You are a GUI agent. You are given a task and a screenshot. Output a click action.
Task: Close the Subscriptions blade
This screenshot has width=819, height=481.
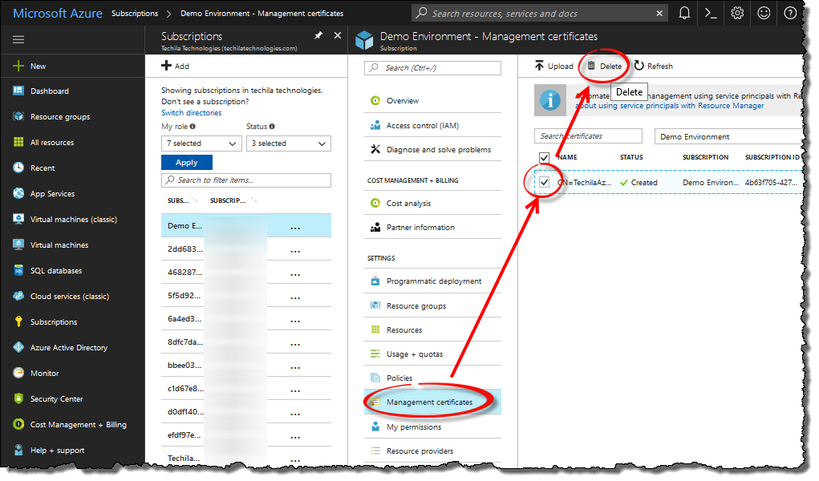(x=338, y=35)
